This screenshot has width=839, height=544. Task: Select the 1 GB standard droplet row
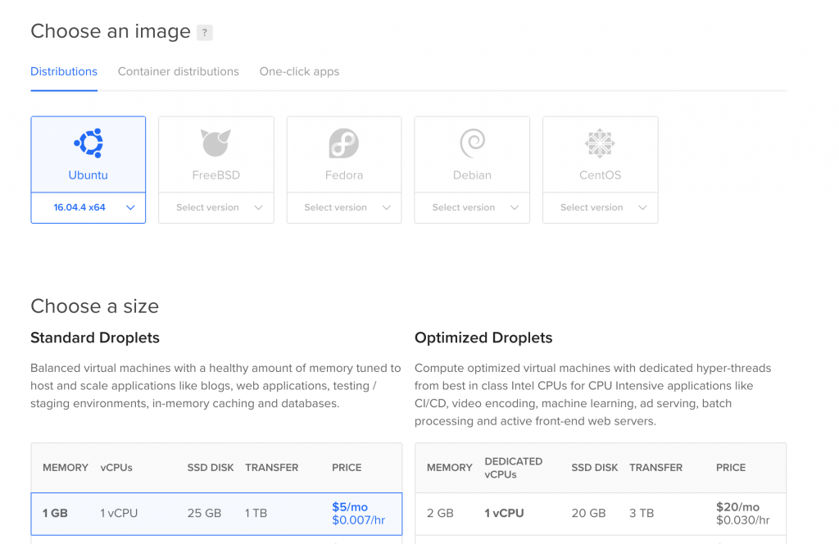coord(216,514)
